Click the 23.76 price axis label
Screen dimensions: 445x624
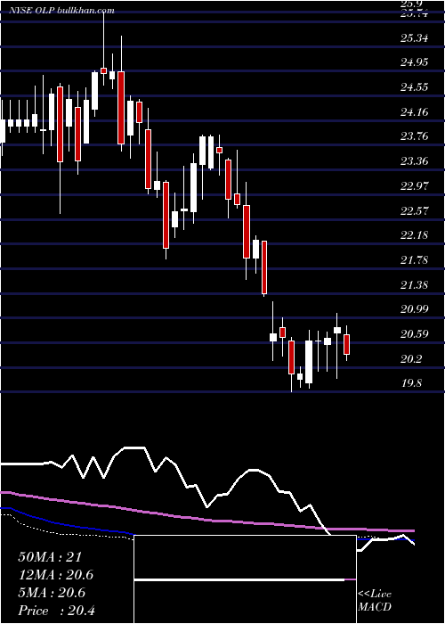415,136
